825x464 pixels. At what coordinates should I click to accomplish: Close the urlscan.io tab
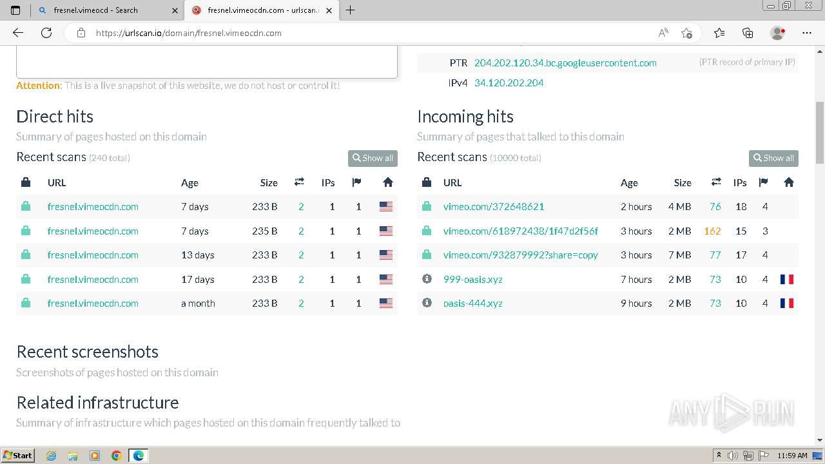click(x=330, y=10)
